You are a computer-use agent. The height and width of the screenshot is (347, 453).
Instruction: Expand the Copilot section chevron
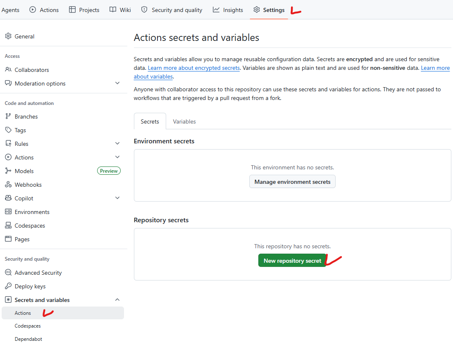tap(117, 198)
